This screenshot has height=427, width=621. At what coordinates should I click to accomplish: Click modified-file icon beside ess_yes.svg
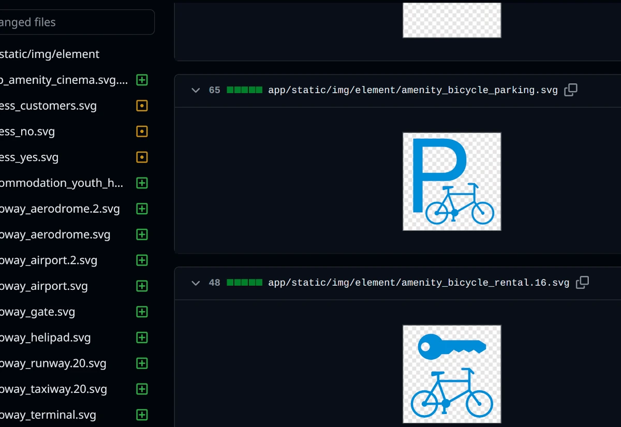[142, 157]
